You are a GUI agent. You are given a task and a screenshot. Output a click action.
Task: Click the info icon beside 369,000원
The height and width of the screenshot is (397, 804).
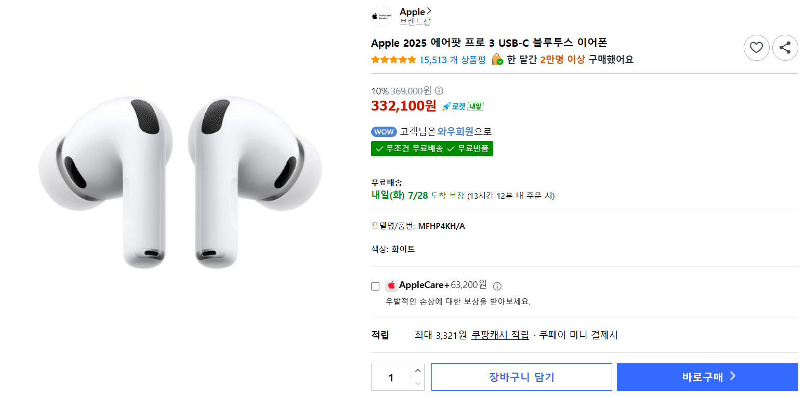tap(439, 91)
